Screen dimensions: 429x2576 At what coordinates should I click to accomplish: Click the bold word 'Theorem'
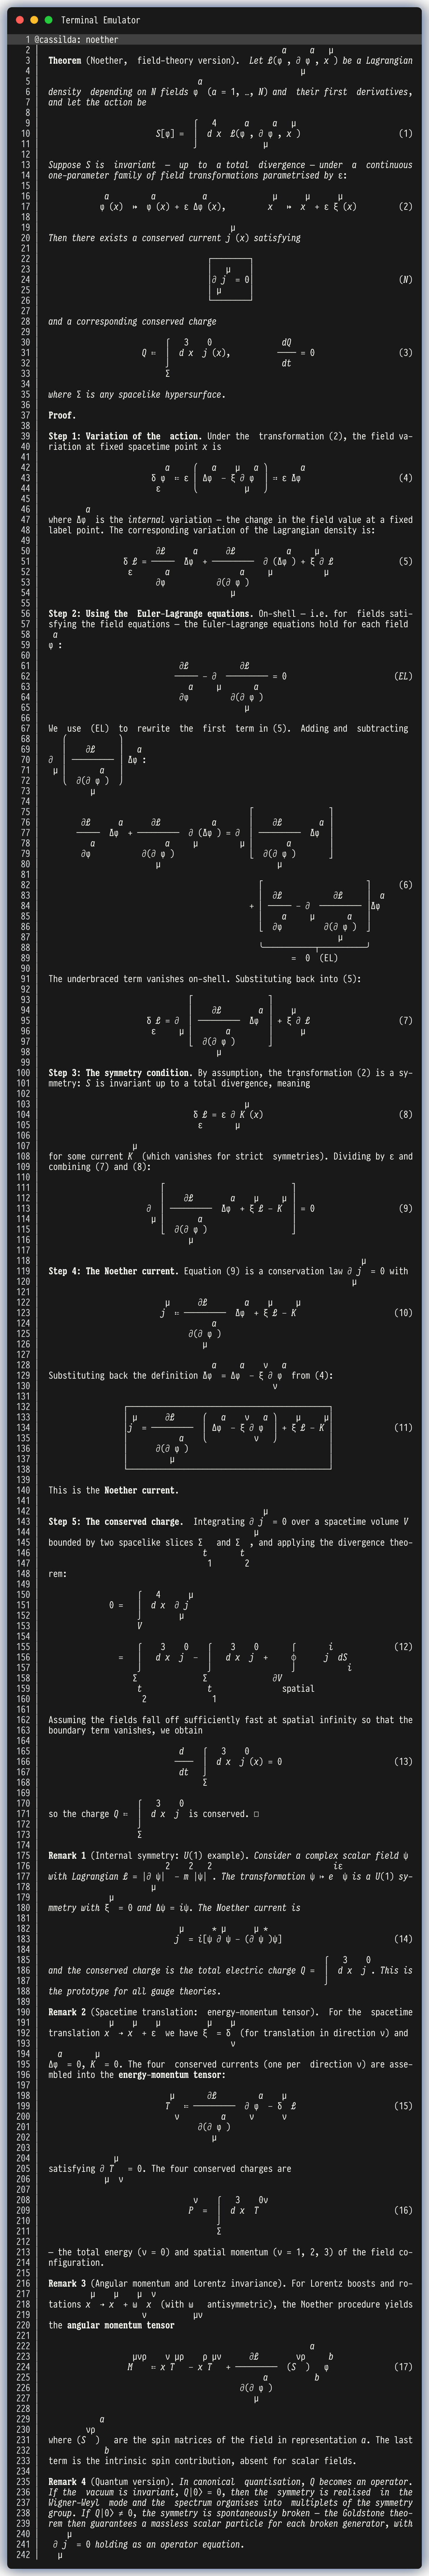[x=65, y=61]
